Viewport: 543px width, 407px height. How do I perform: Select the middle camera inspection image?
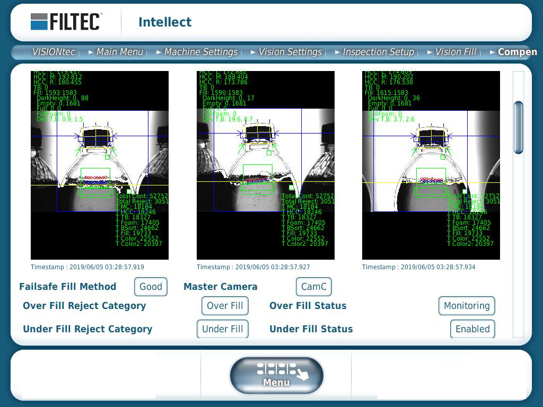pos(264,164)
